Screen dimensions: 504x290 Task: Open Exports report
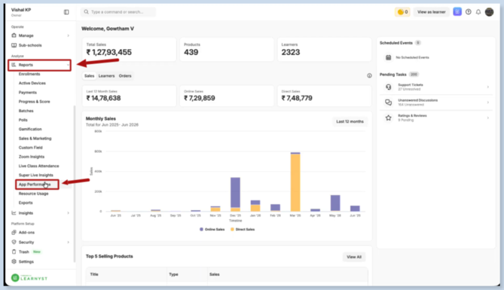coord(26,203)
